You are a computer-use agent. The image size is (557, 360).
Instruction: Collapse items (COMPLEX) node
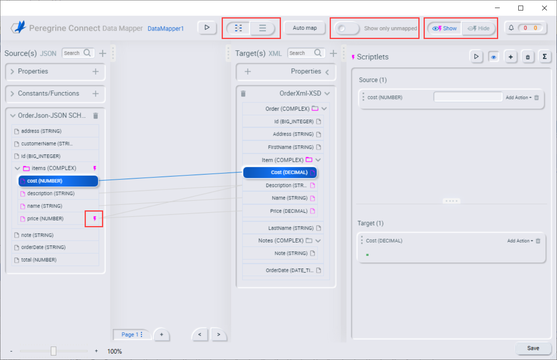click(17, 169)
